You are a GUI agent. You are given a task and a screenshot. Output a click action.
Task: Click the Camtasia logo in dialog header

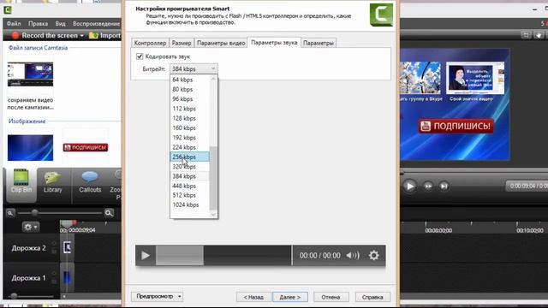pos(381,15)
